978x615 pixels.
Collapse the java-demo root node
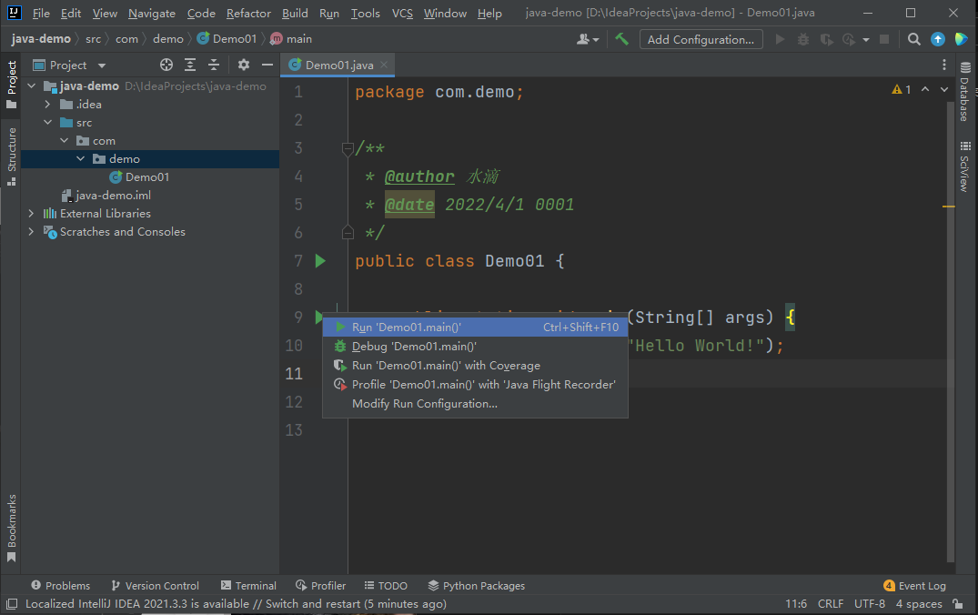click(32, 86)
